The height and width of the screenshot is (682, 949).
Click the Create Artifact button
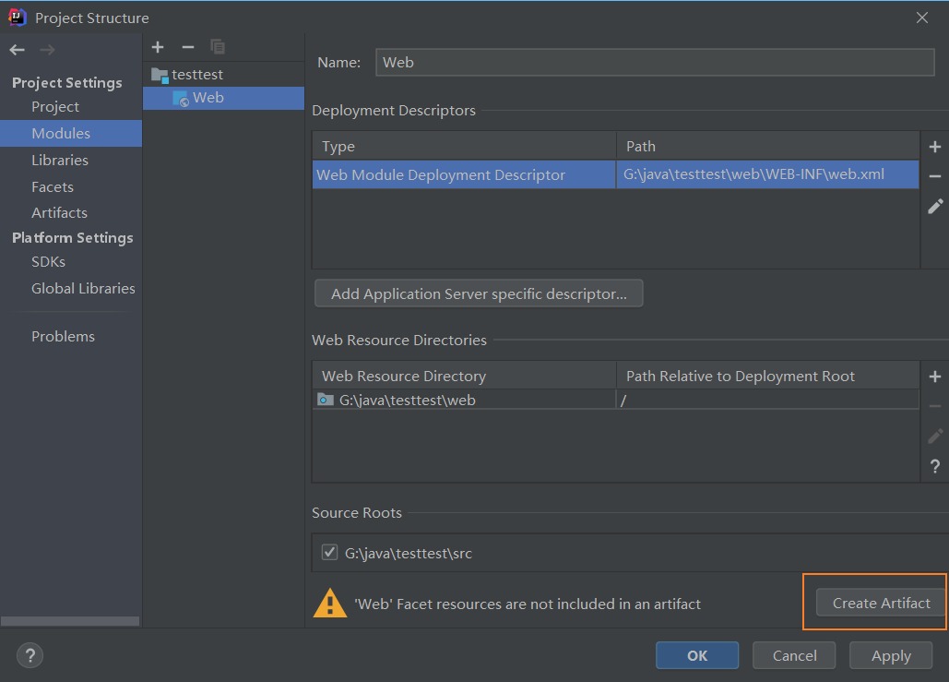click(x=881, y=603)
